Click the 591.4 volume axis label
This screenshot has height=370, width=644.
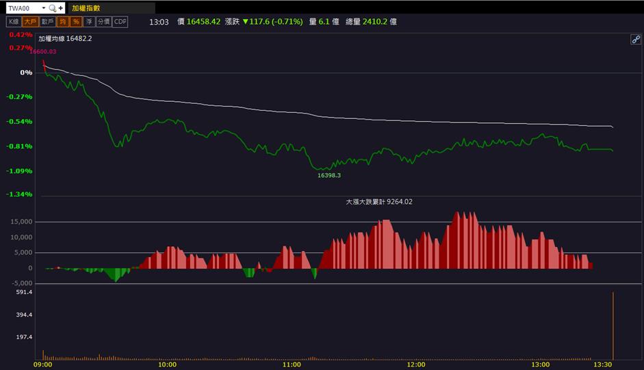click(24, 293)
